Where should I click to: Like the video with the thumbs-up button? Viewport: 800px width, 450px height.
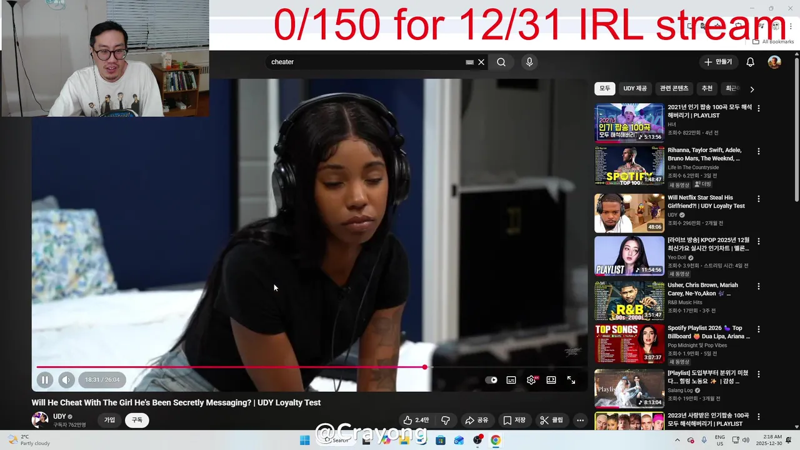(416, 420)
